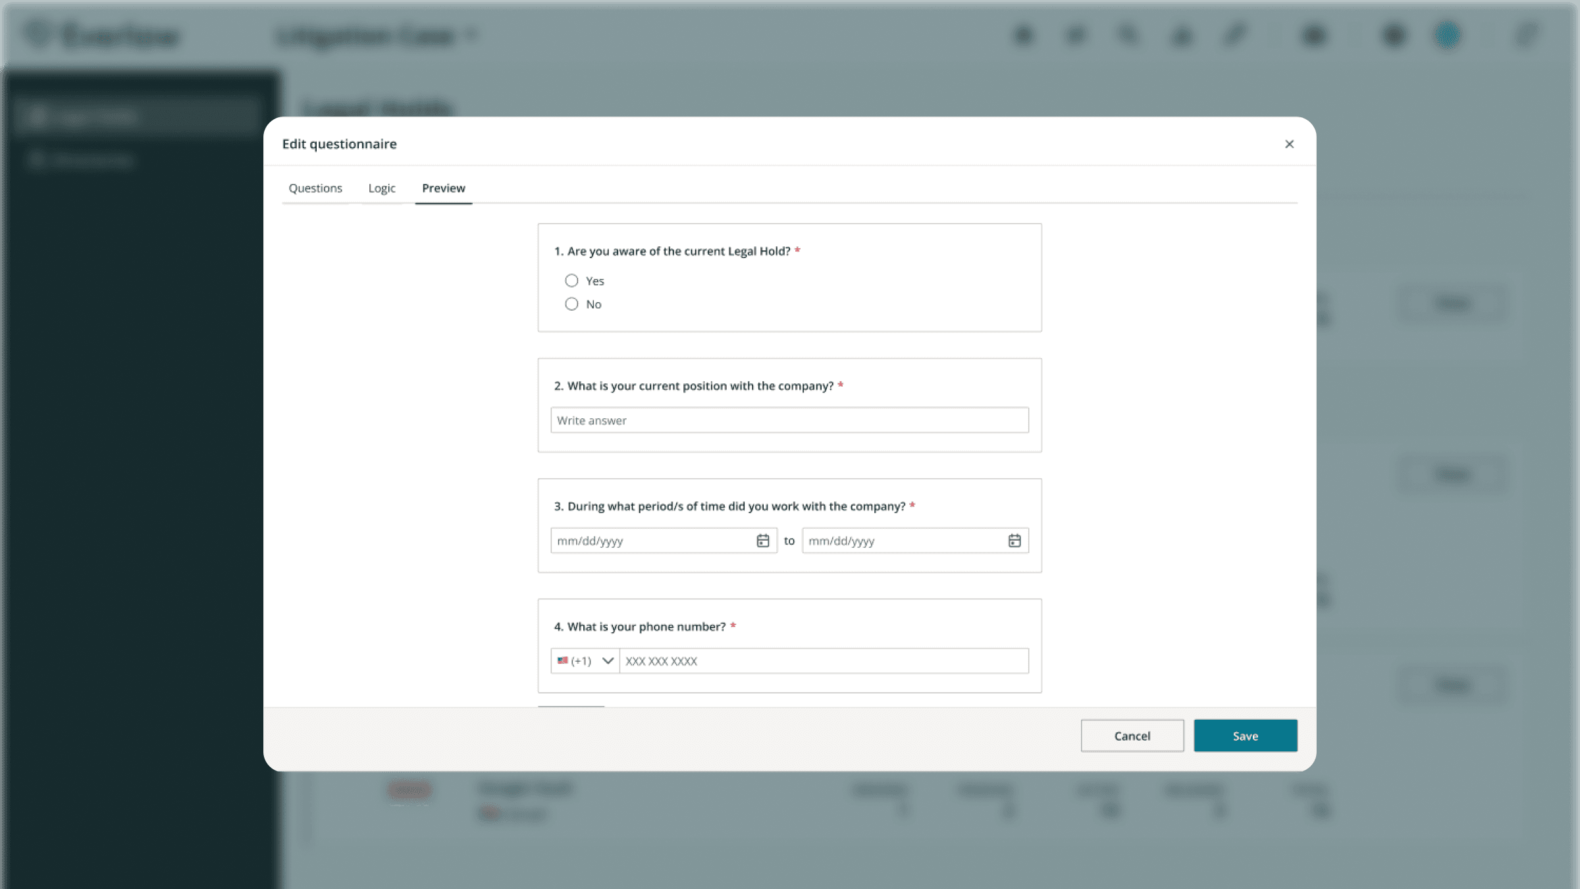Click the "Write answer" text field
1580x889 pixels.
(x=789, y=419)
